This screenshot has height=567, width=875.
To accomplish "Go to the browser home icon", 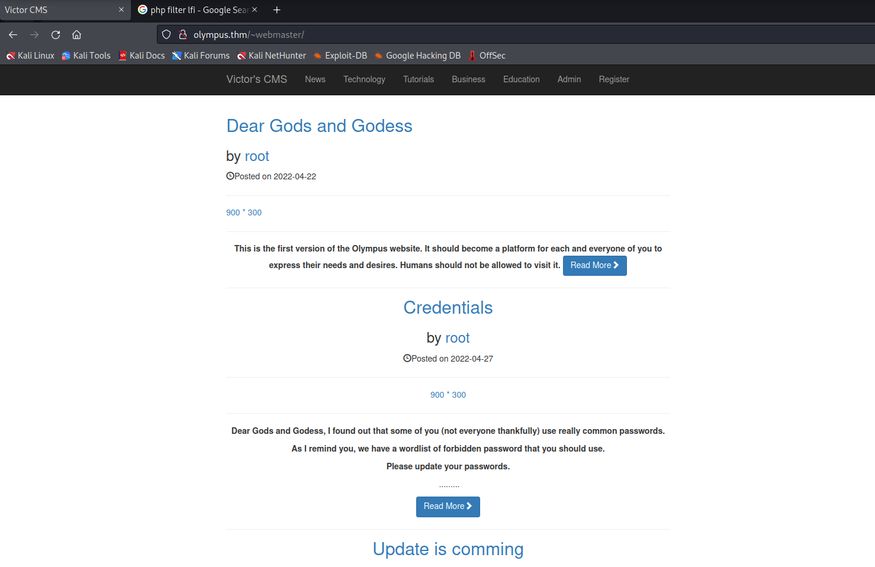I will click(77, 35).
